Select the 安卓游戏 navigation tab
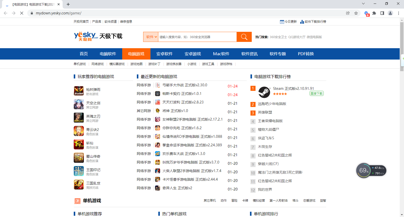The image size is (404, 217). [193, 54]
